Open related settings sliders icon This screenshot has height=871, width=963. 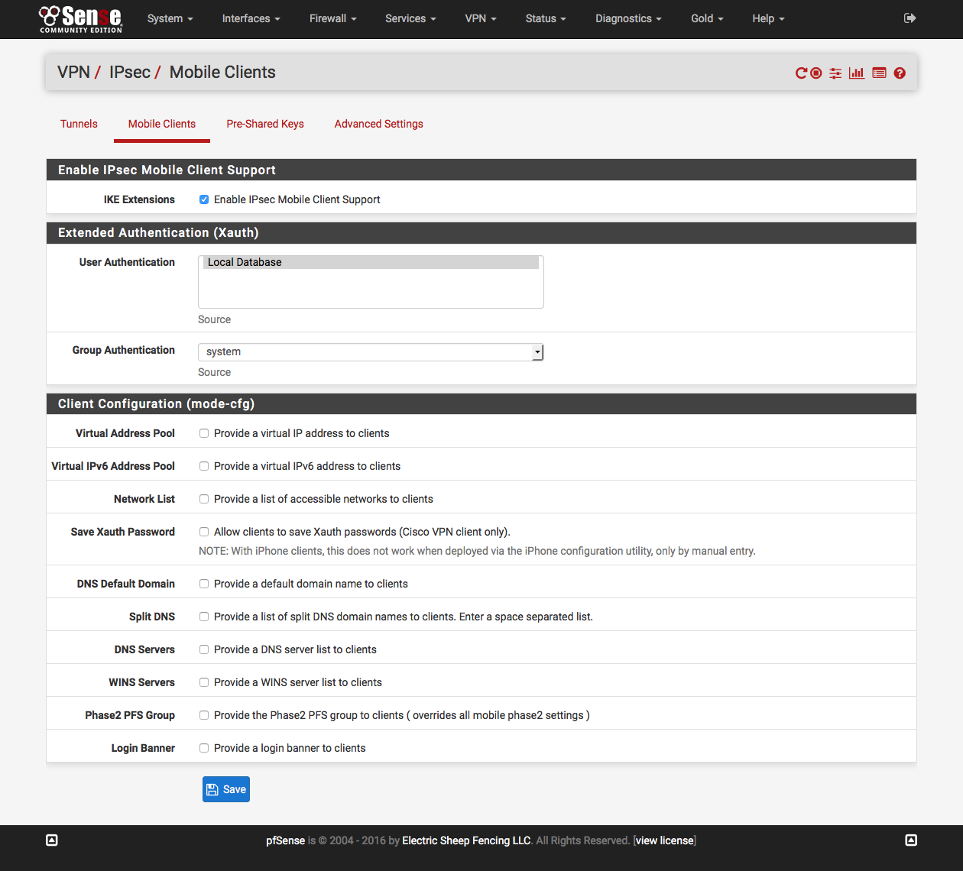[x=835, y=73]
